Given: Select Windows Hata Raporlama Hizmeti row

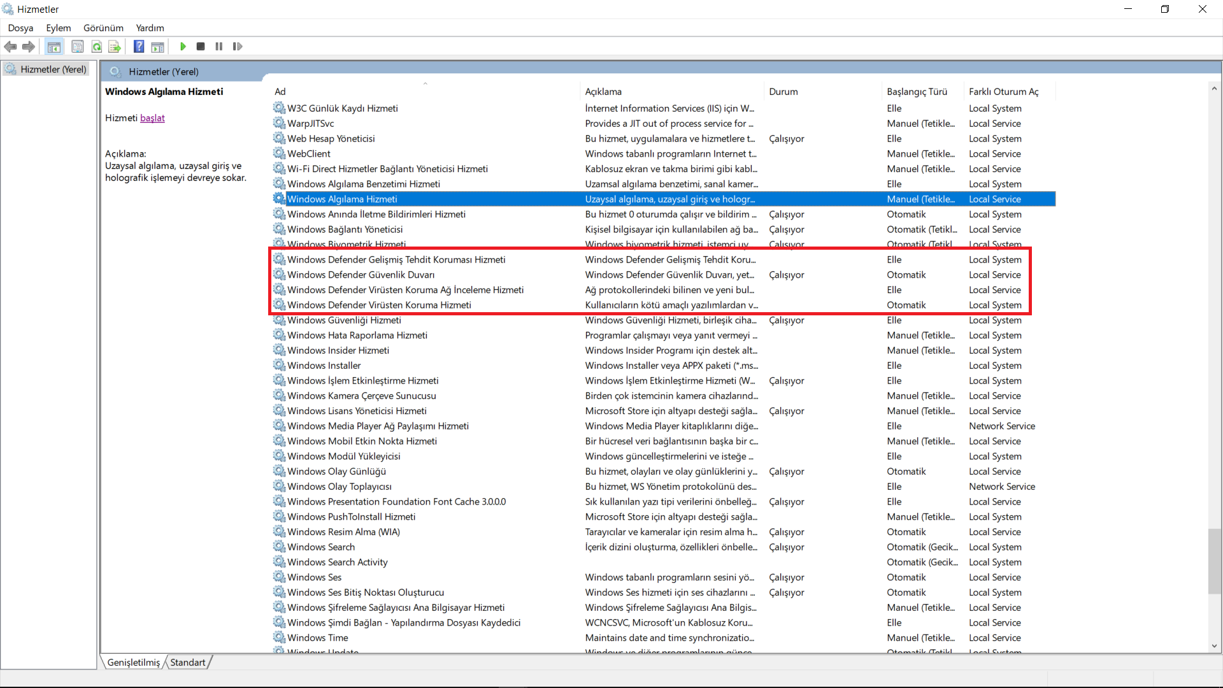Looking at the screenshot, I should (x=663, y=335).
